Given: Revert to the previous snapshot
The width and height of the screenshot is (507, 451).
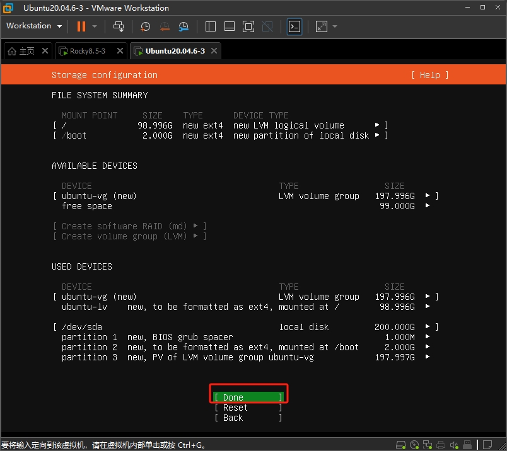Looking at the screenshot, I should click(165, 26).
